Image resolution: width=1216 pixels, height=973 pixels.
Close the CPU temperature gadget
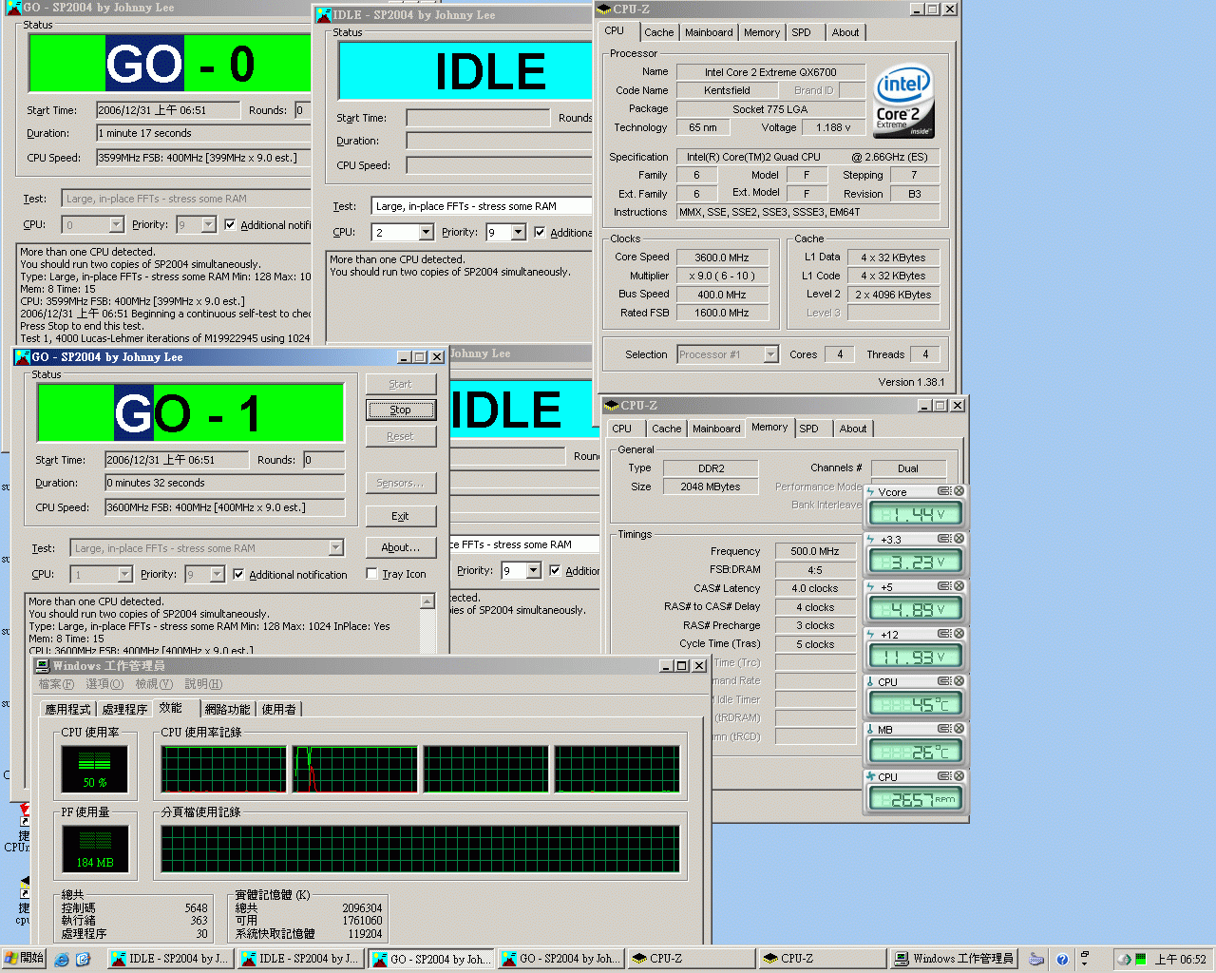point(959,681)
